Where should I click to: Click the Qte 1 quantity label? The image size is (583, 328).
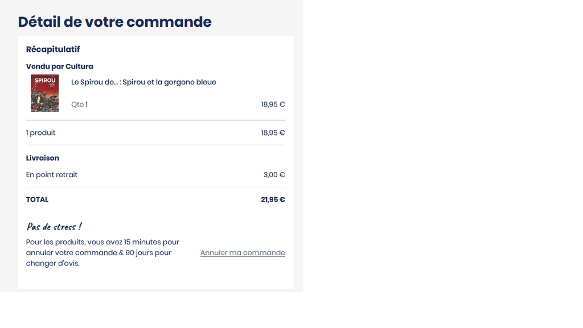pos(79,105)
